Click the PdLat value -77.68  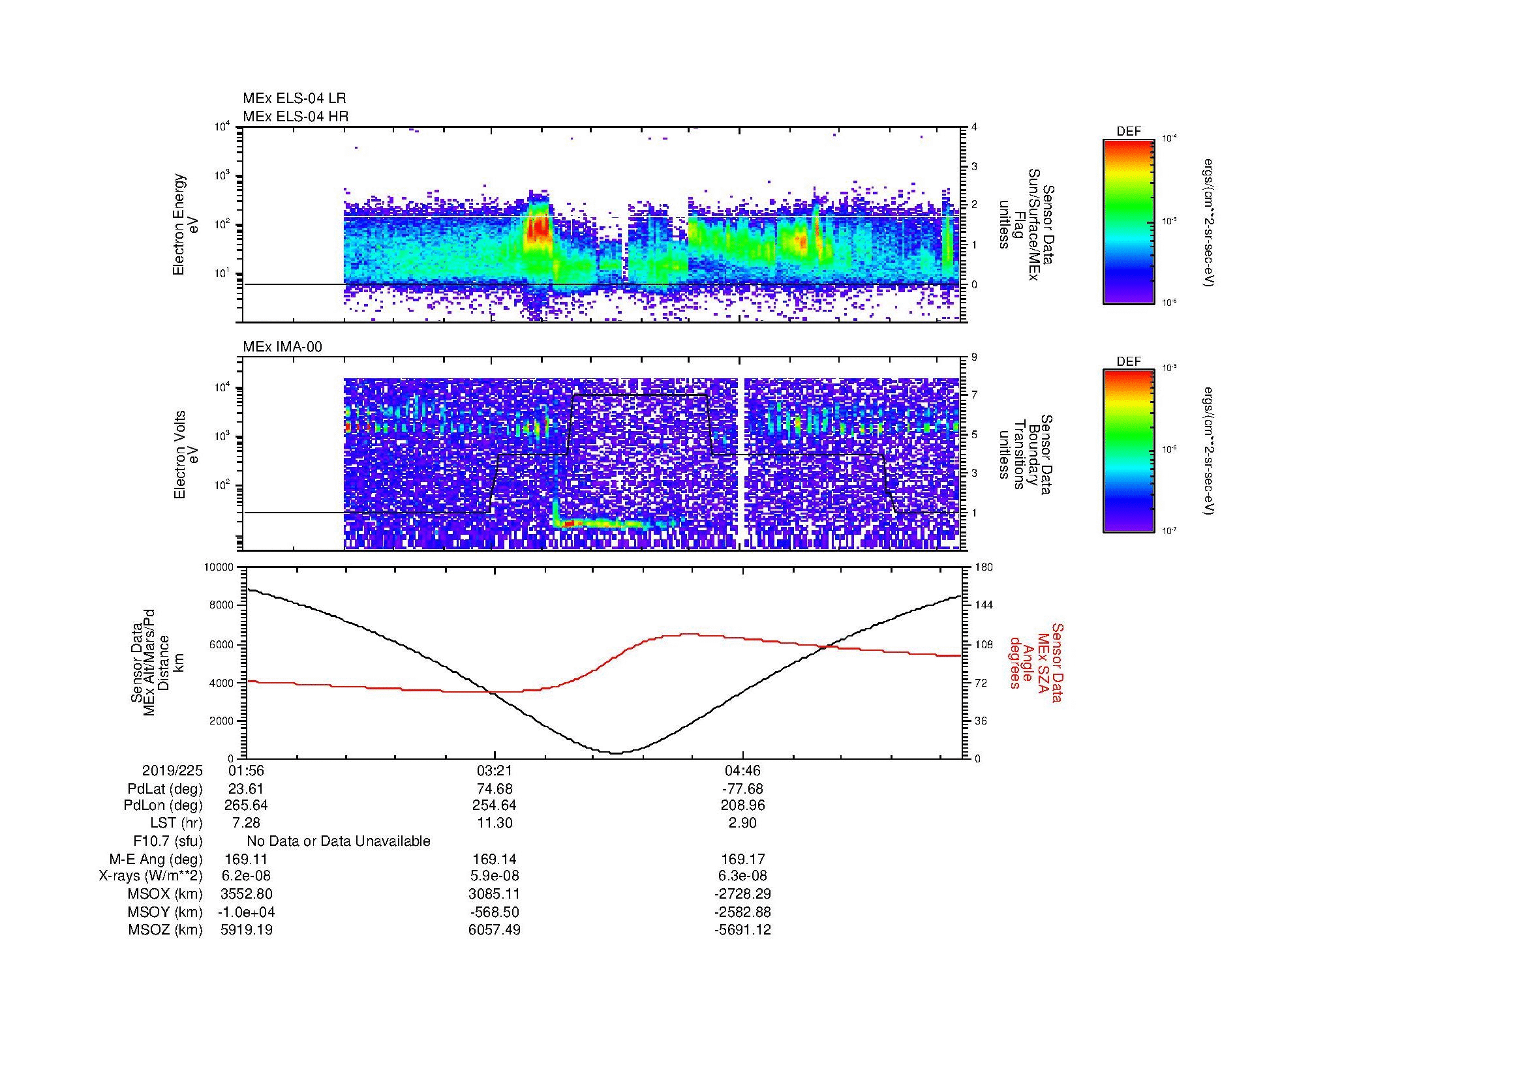[742, 789]
